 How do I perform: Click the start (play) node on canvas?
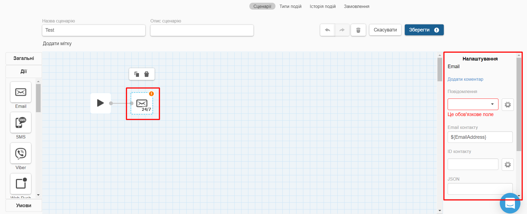(101, 103)
